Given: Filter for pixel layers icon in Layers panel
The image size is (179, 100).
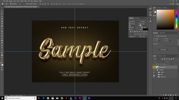Looking at the screenshot, I should pyautogui.click(x=162, y=59).
